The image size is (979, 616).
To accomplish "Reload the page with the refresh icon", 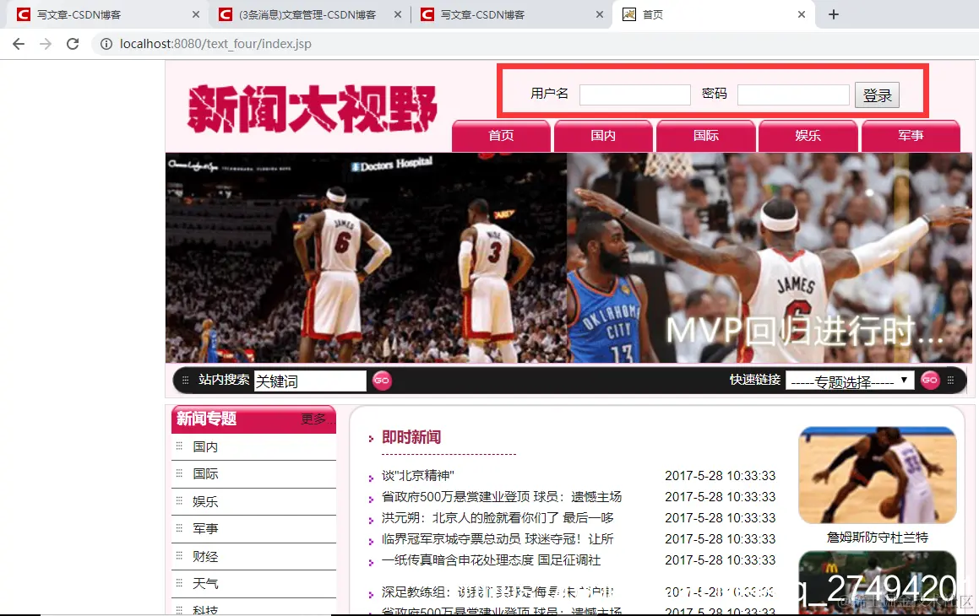I will click(x=73, y=44).
